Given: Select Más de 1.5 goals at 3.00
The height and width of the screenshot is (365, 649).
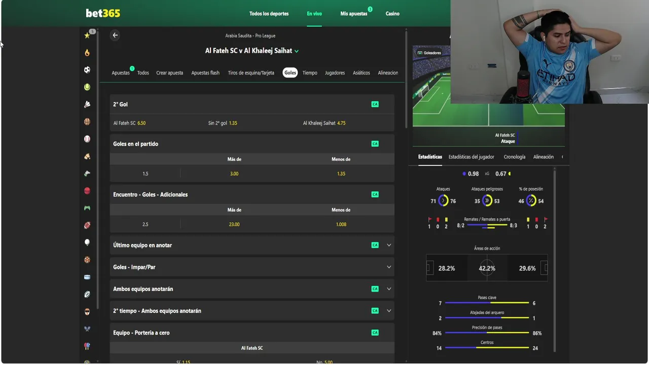Looking at the screenshot, I should coord(234,174).
